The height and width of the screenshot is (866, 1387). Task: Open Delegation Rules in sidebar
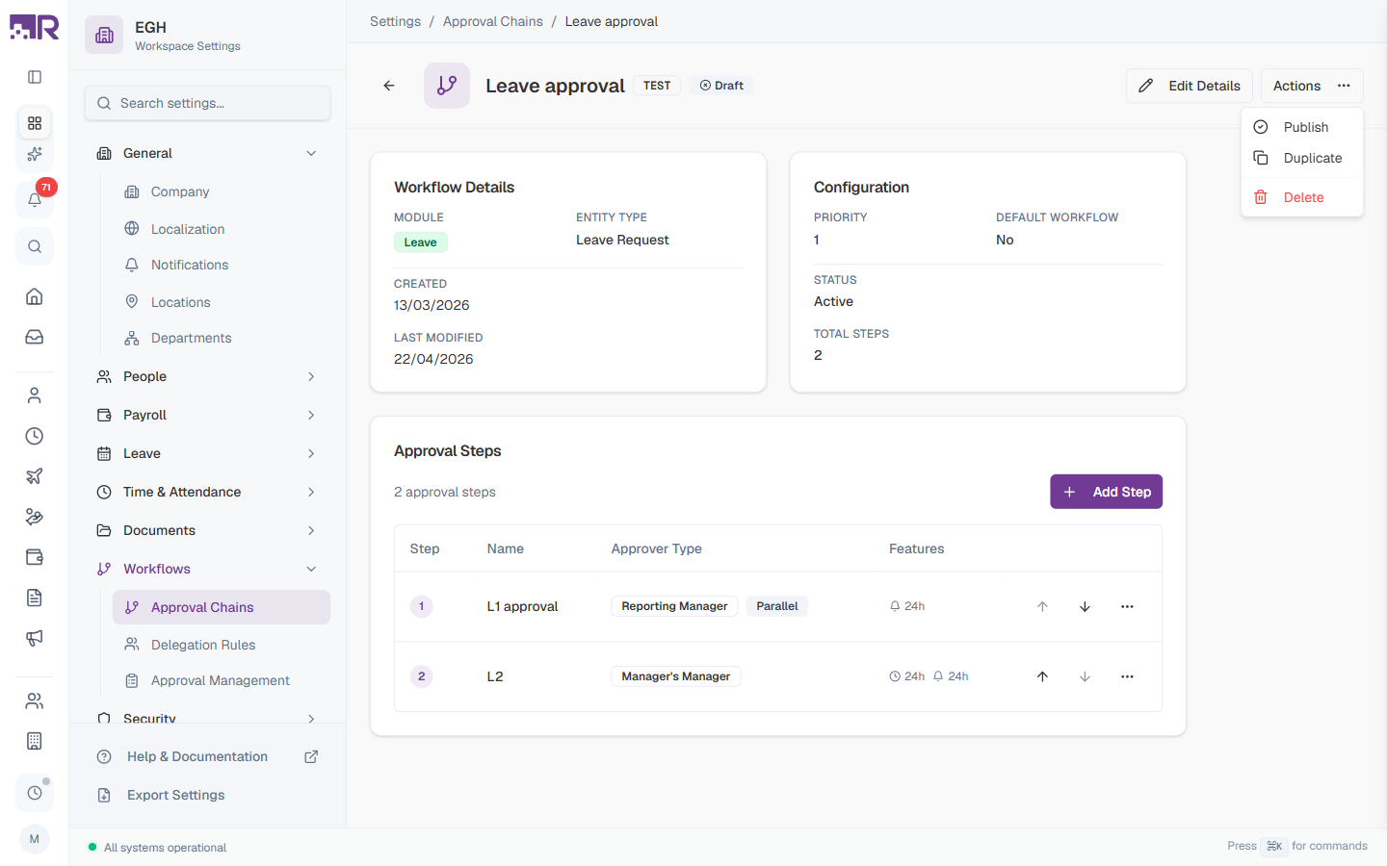[x=222, y=645]
